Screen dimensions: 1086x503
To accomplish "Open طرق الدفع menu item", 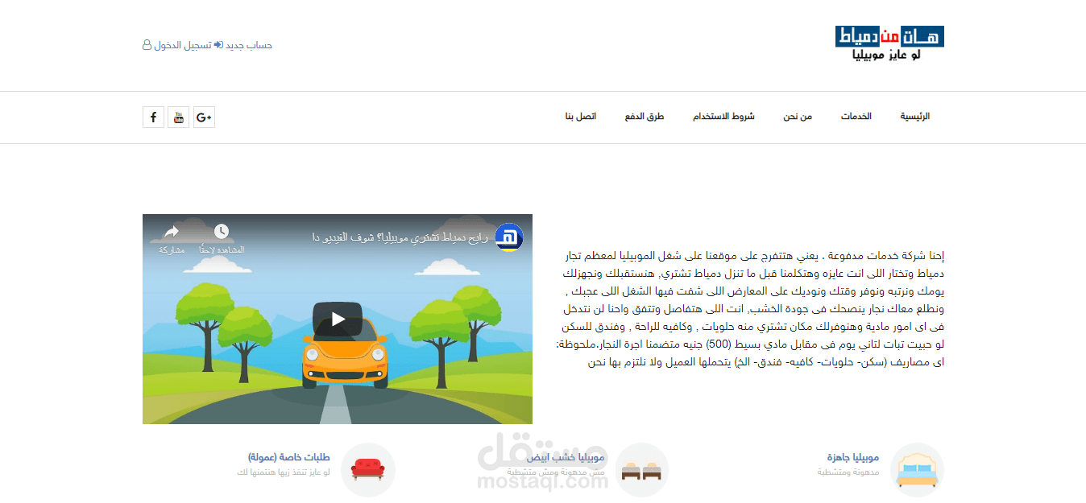I will pos(645,117).
